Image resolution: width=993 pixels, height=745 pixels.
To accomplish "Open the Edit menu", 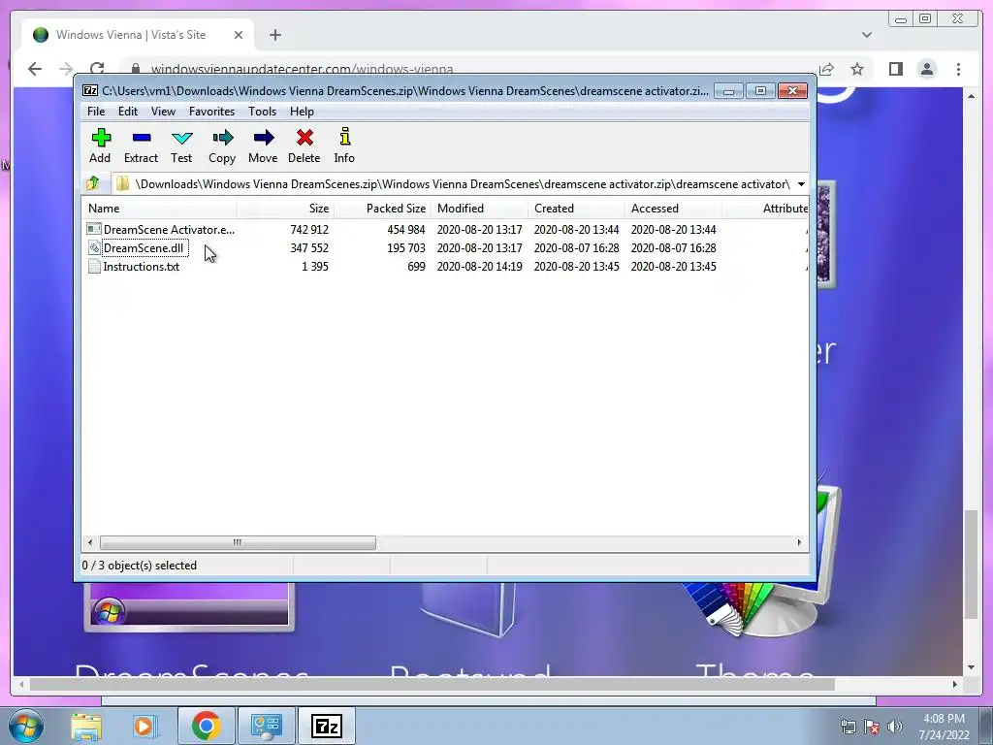I will coord(128,112).
